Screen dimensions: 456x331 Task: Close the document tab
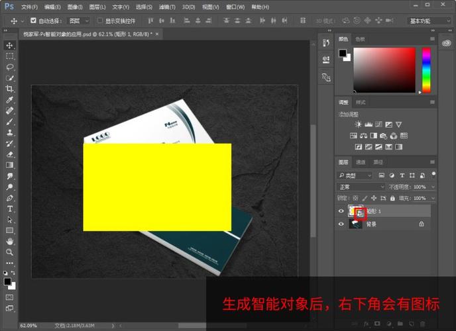click(157, 34)
